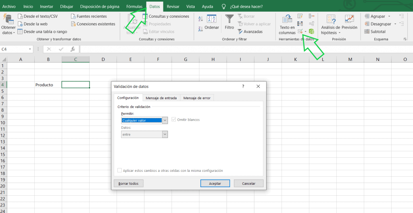This screenshot has height=213, width=413.
Task: Expand the Permitir dropdown list
Action: [x=165, y=121]
